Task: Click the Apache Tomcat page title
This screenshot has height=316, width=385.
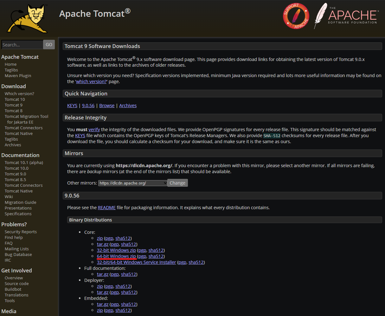Action: [95, 13]
